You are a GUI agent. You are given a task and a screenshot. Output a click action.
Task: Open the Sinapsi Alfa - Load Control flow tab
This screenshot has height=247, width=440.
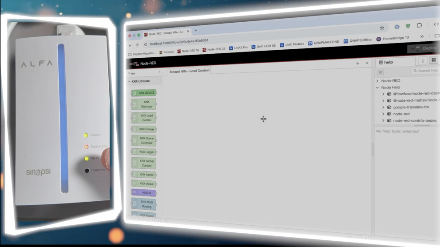pyautogui.click(x=189, y=71)
